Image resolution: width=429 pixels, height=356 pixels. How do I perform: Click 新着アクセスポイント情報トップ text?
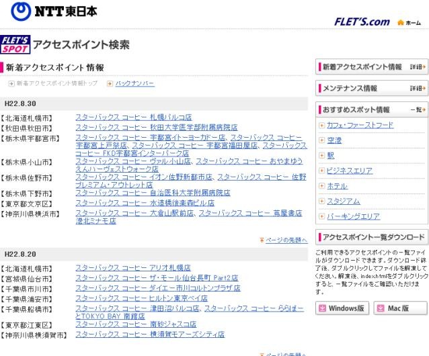[x=57, y=83]
